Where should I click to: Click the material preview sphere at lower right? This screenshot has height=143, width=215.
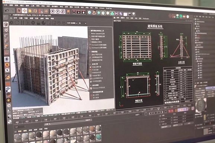point(201,105)
